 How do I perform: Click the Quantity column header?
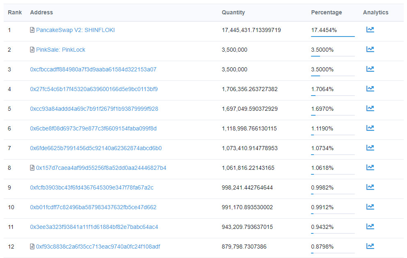pyautogui.click(x=233, y=12)
